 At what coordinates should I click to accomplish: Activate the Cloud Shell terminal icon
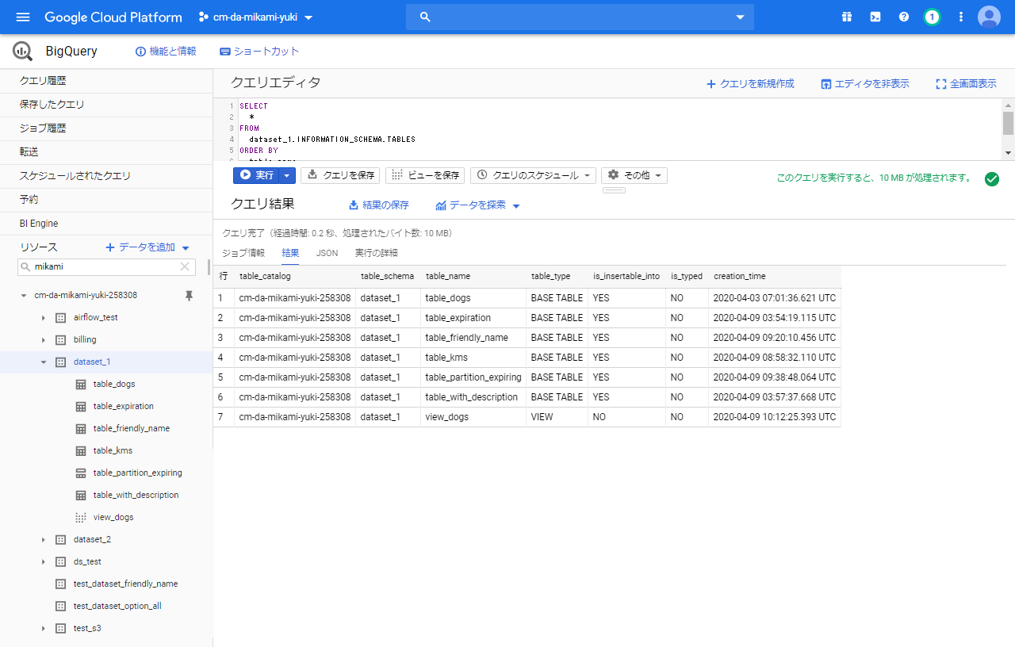pos(875,16)
